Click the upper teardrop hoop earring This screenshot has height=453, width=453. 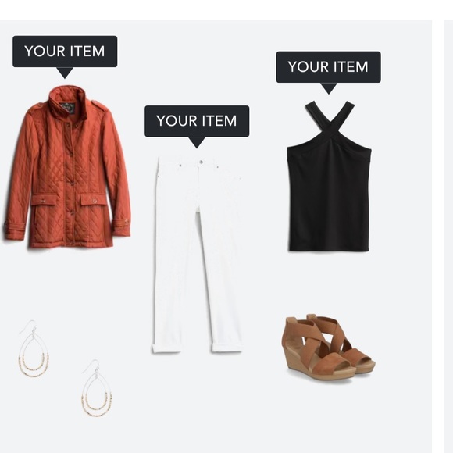34,348
